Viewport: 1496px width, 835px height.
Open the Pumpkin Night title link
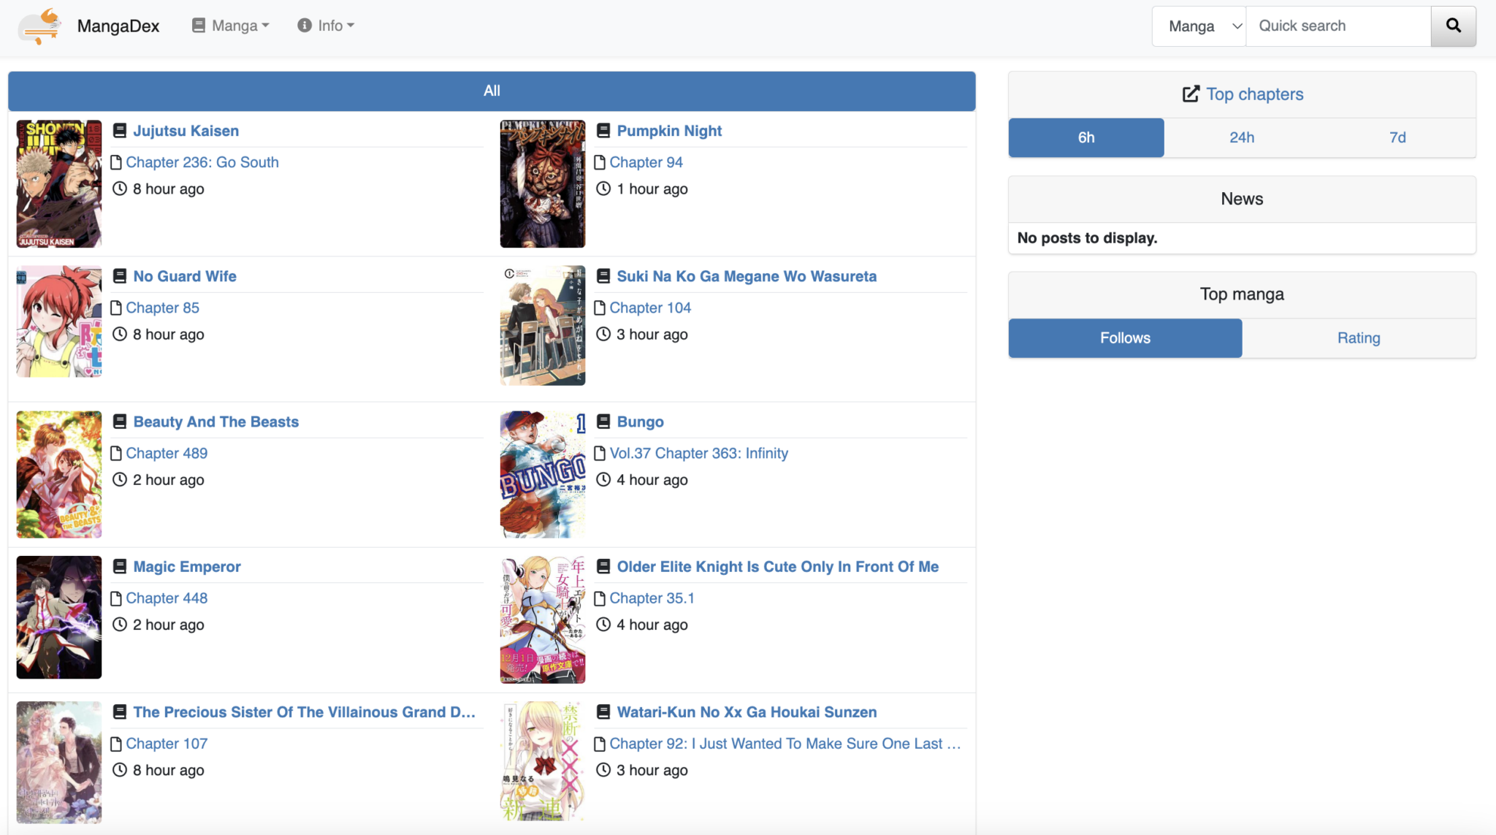click(x=669, y=131)
